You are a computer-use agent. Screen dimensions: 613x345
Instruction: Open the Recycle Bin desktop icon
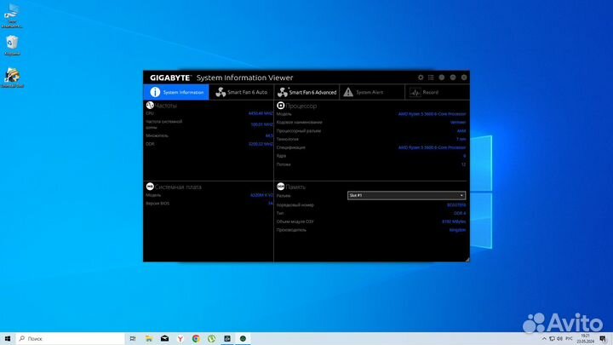(12, 43)
